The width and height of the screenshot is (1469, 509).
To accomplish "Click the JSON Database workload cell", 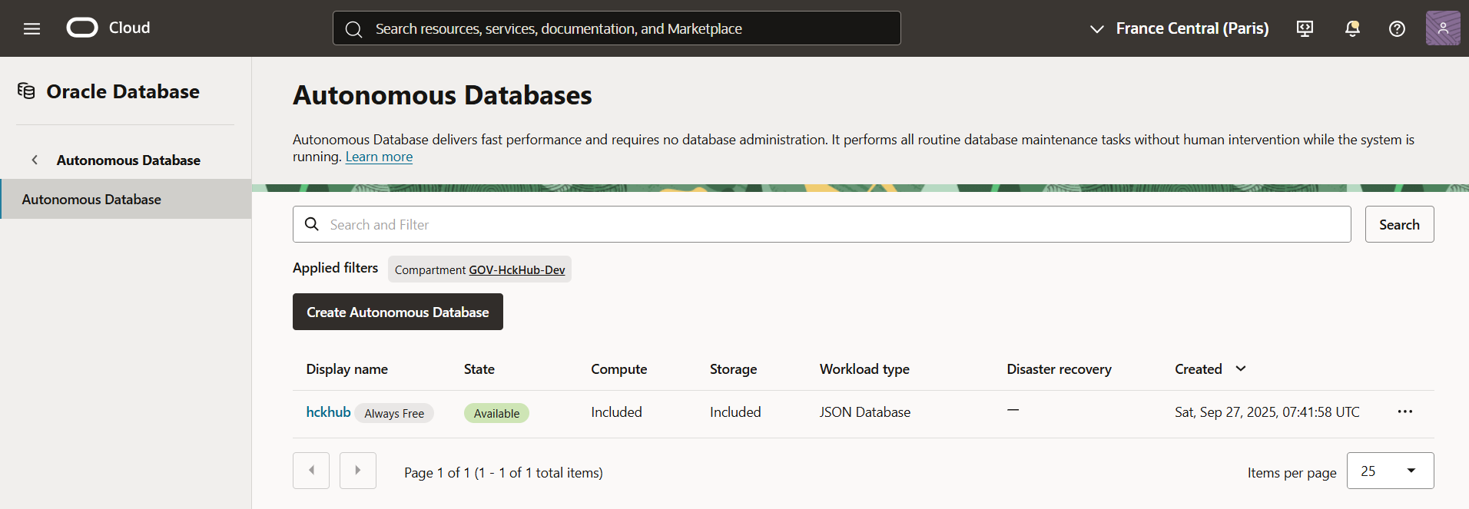I will click(864, 412).
